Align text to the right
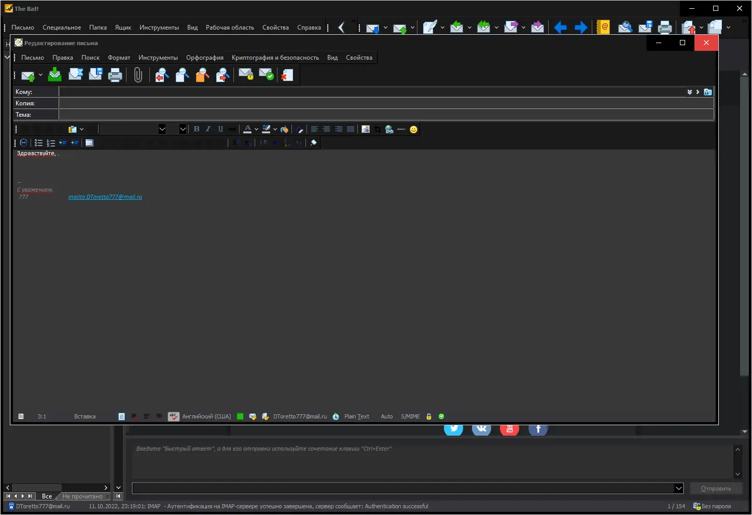The height and width of the screenshot is (515, 752). pyautogui.click(x=339, y=129)
